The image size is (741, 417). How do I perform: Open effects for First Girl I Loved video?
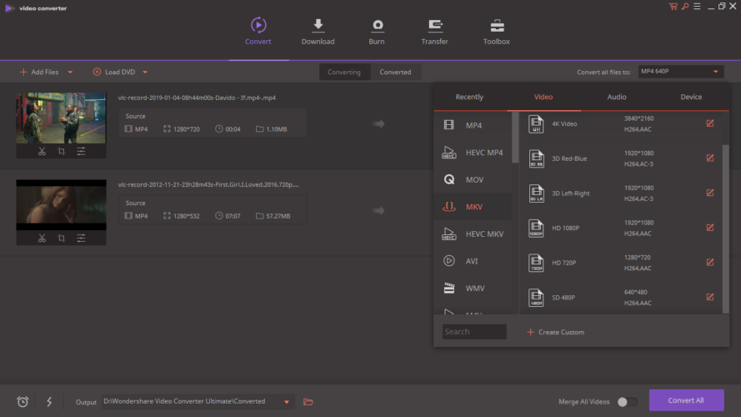pyautogui.click(x=82, y=239)
